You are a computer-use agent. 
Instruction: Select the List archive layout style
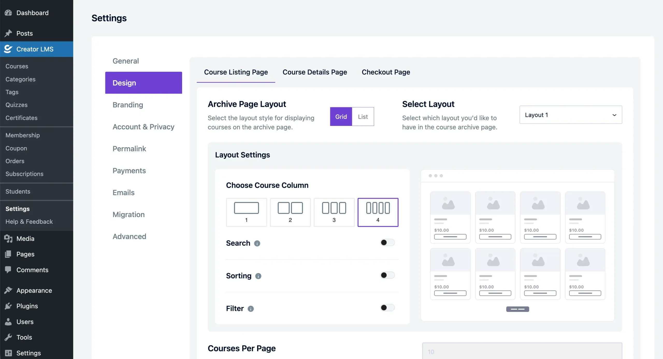click(x=363, y=116)
